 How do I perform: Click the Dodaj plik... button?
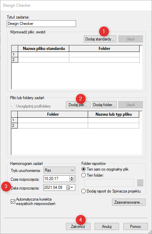click(x=78, y=105)
